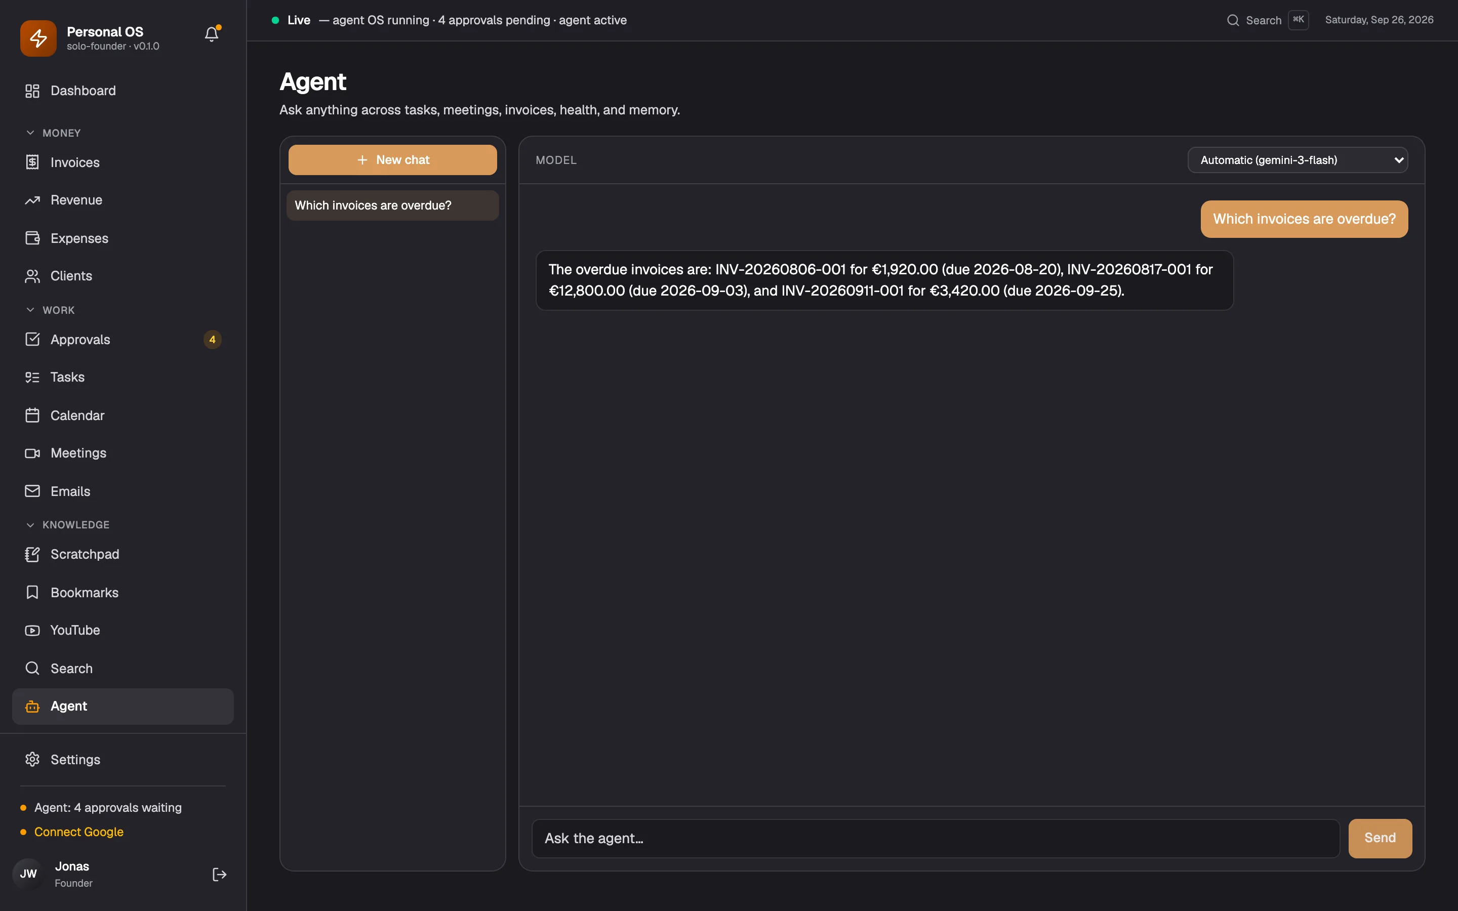
Task: Collapse the KNOWLEDGE section
Action: pyautogui.click(x=68, y=525)
